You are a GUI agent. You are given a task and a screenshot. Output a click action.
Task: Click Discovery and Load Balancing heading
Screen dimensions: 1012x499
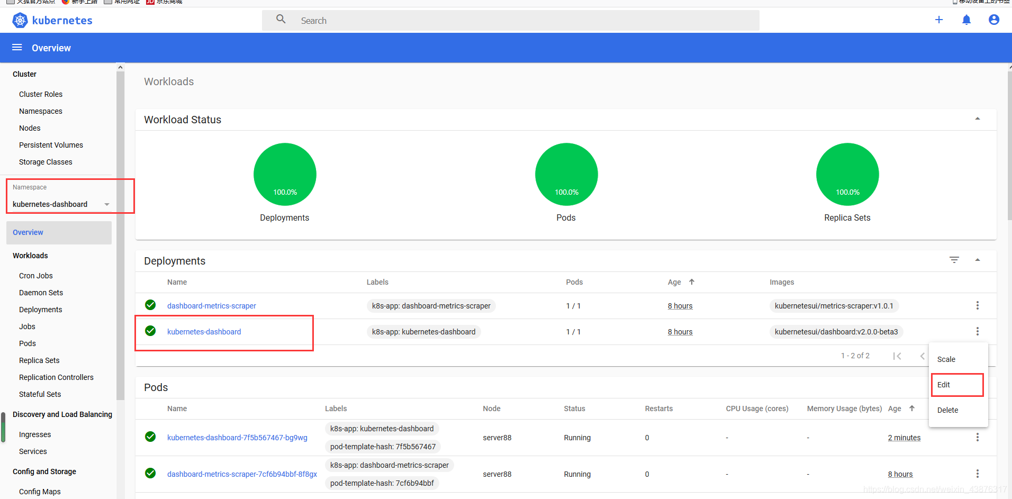point(62,414)
